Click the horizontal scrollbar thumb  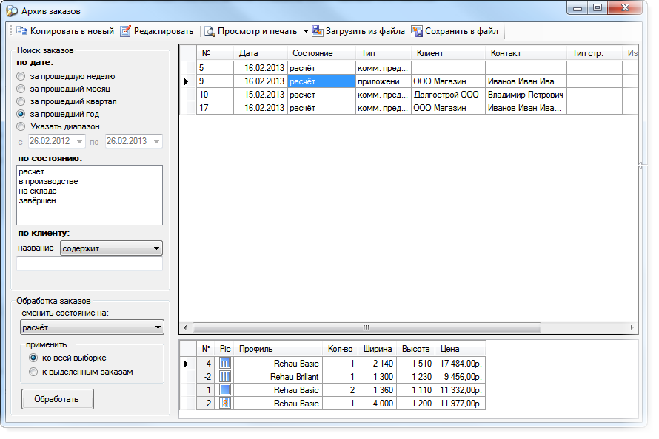(367, 327)
